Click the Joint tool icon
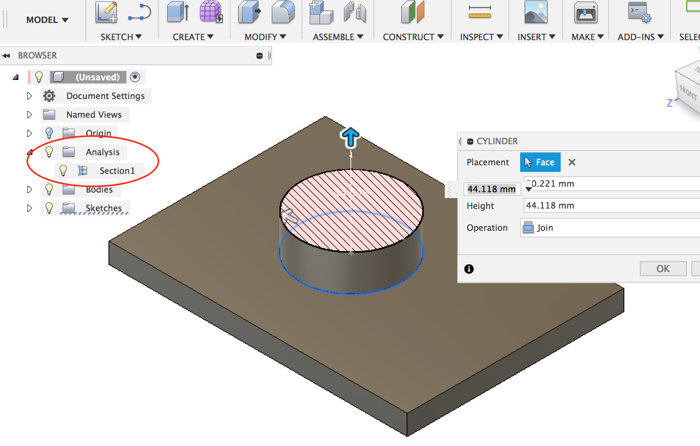Image resolution: width=700 pixels, height=446 pixels. pos(355,12)
